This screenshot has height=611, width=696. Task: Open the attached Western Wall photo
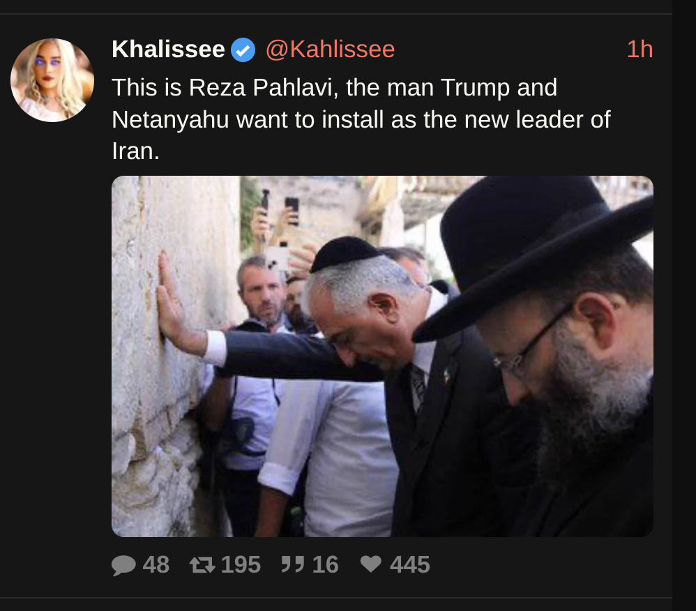tap(382, 356)
